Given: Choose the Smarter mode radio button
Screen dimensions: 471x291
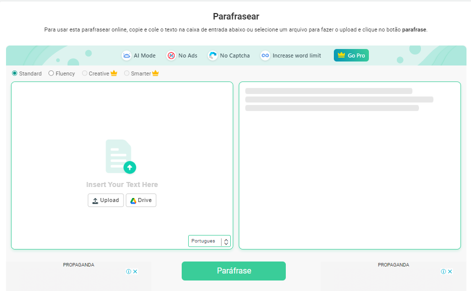Looking at the screenshot, I should pos(127,73).
